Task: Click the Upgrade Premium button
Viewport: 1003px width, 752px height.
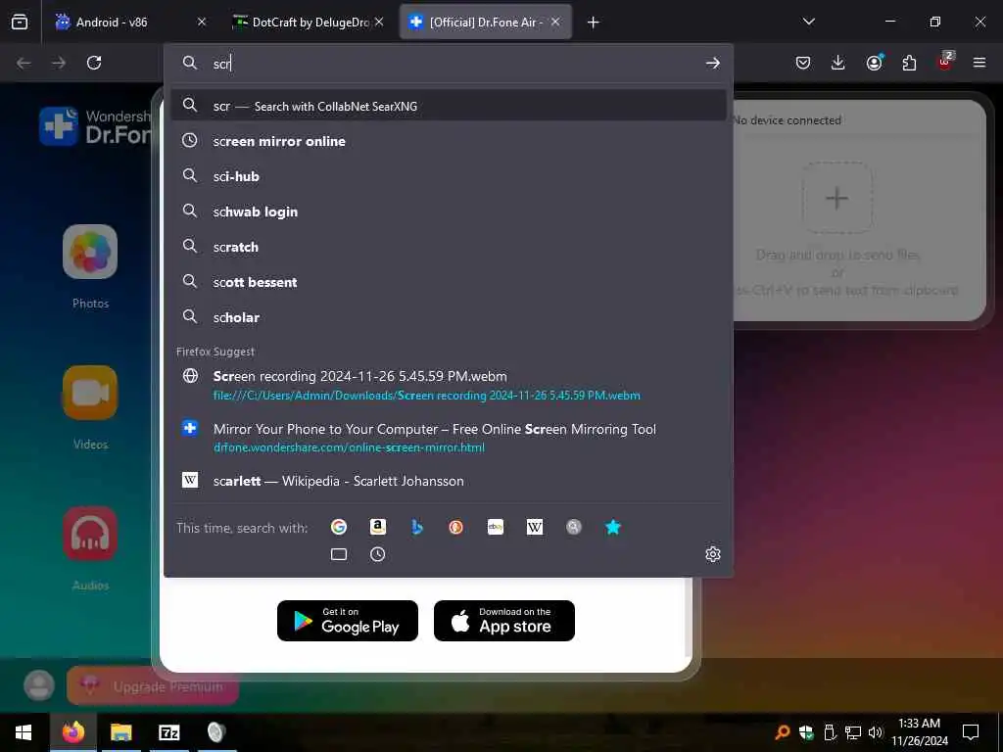Action: (x=153, y=686)
